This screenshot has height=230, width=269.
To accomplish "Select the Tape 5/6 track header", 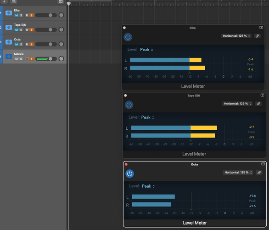I will [34, 28].
